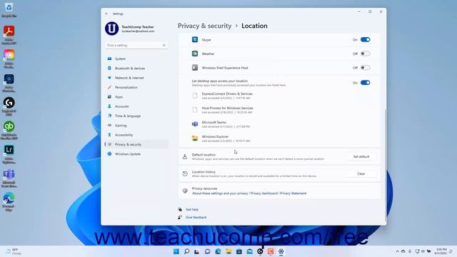Click the Windows Explorer folder icon in list

click(195, 138)
